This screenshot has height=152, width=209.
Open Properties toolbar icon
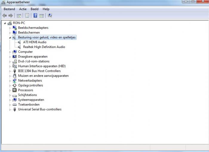pos(27,16)
